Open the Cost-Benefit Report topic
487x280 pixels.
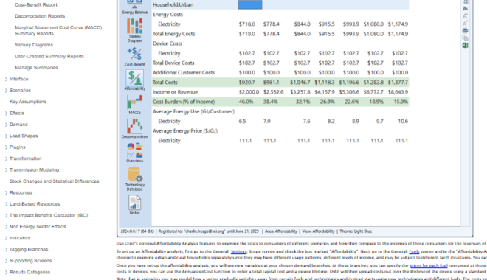point(36,5)
